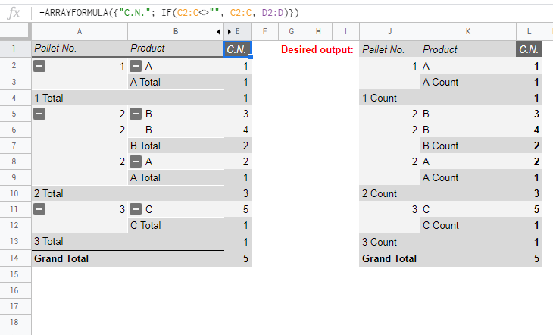The height and width of the screenshot is (335, 553).
Task: Click selected C.N. cell in E1
Action: coord(237,49)
